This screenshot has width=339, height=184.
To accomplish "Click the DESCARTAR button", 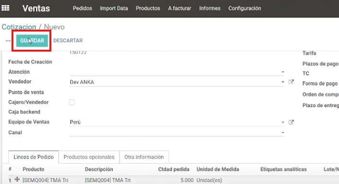I will click(x=68, y=41).
